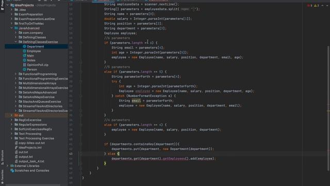Click the IdeaProjects.iml module file icon
Image resolution: width=330 pixels, height=186 pixels.
click(16, 148)
